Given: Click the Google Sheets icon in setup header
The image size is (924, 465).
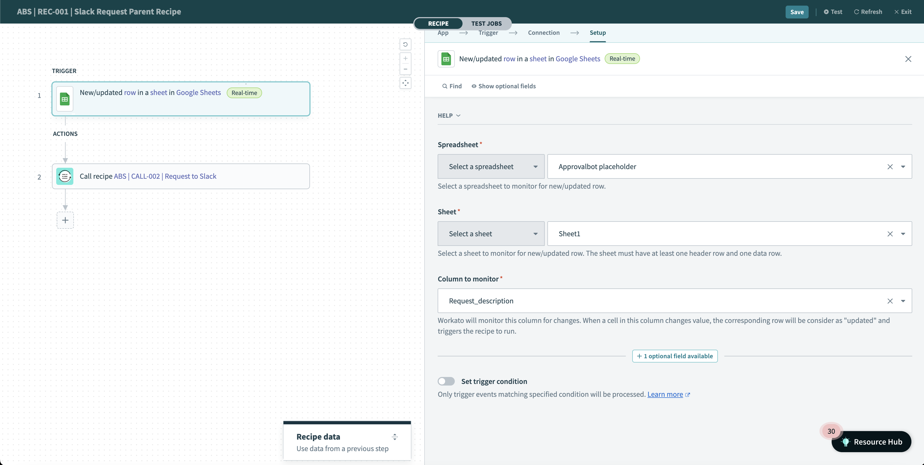Looking at the screenshot, I should tap(446, 59).
